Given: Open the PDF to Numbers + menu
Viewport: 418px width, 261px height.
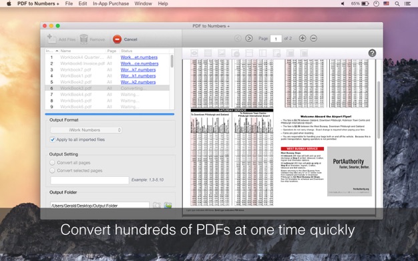Looking at the screenshot, I should [38, 3].
